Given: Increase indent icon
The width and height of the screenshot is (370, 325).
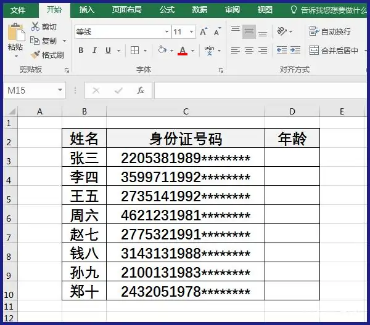Looking at the screenshot, I should pos(295,50).
